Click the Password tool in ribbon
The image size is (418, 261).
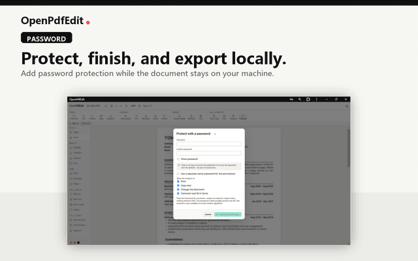tap(243, 117)
